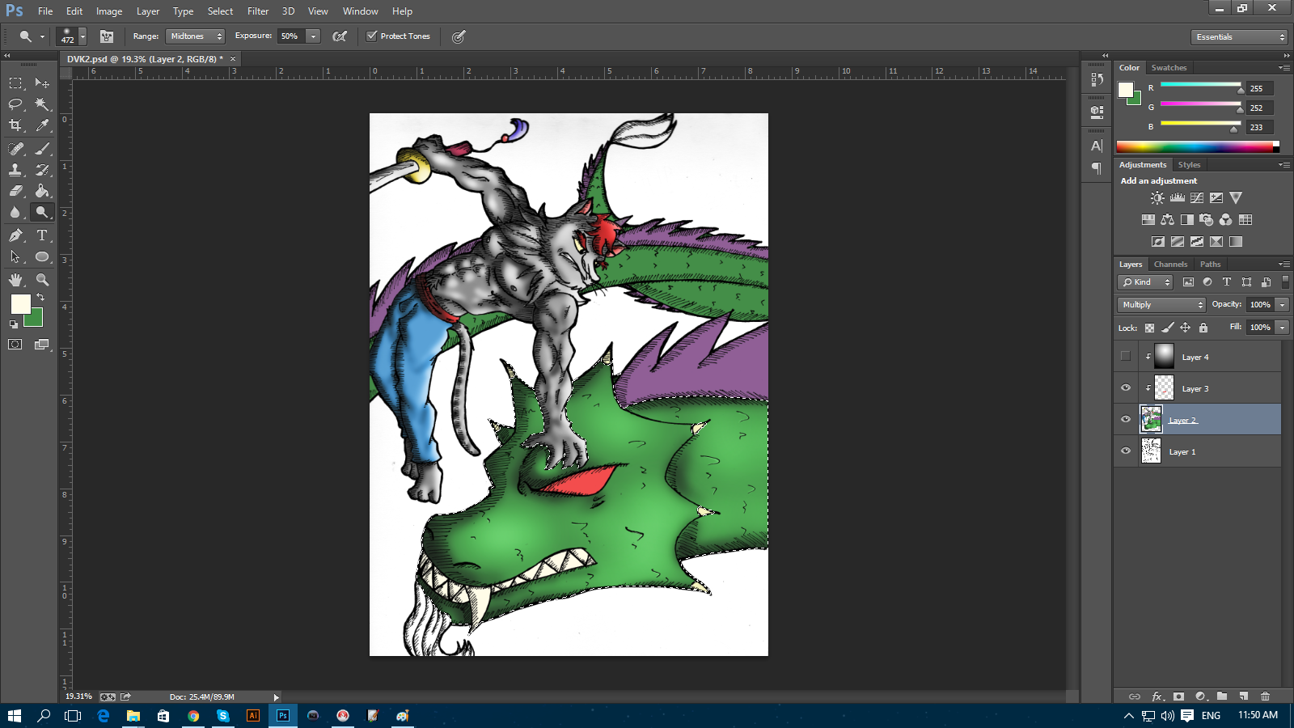Hide Layer 1 visibility
The height and width of the screenshot is (728, 1294).
1126,451
